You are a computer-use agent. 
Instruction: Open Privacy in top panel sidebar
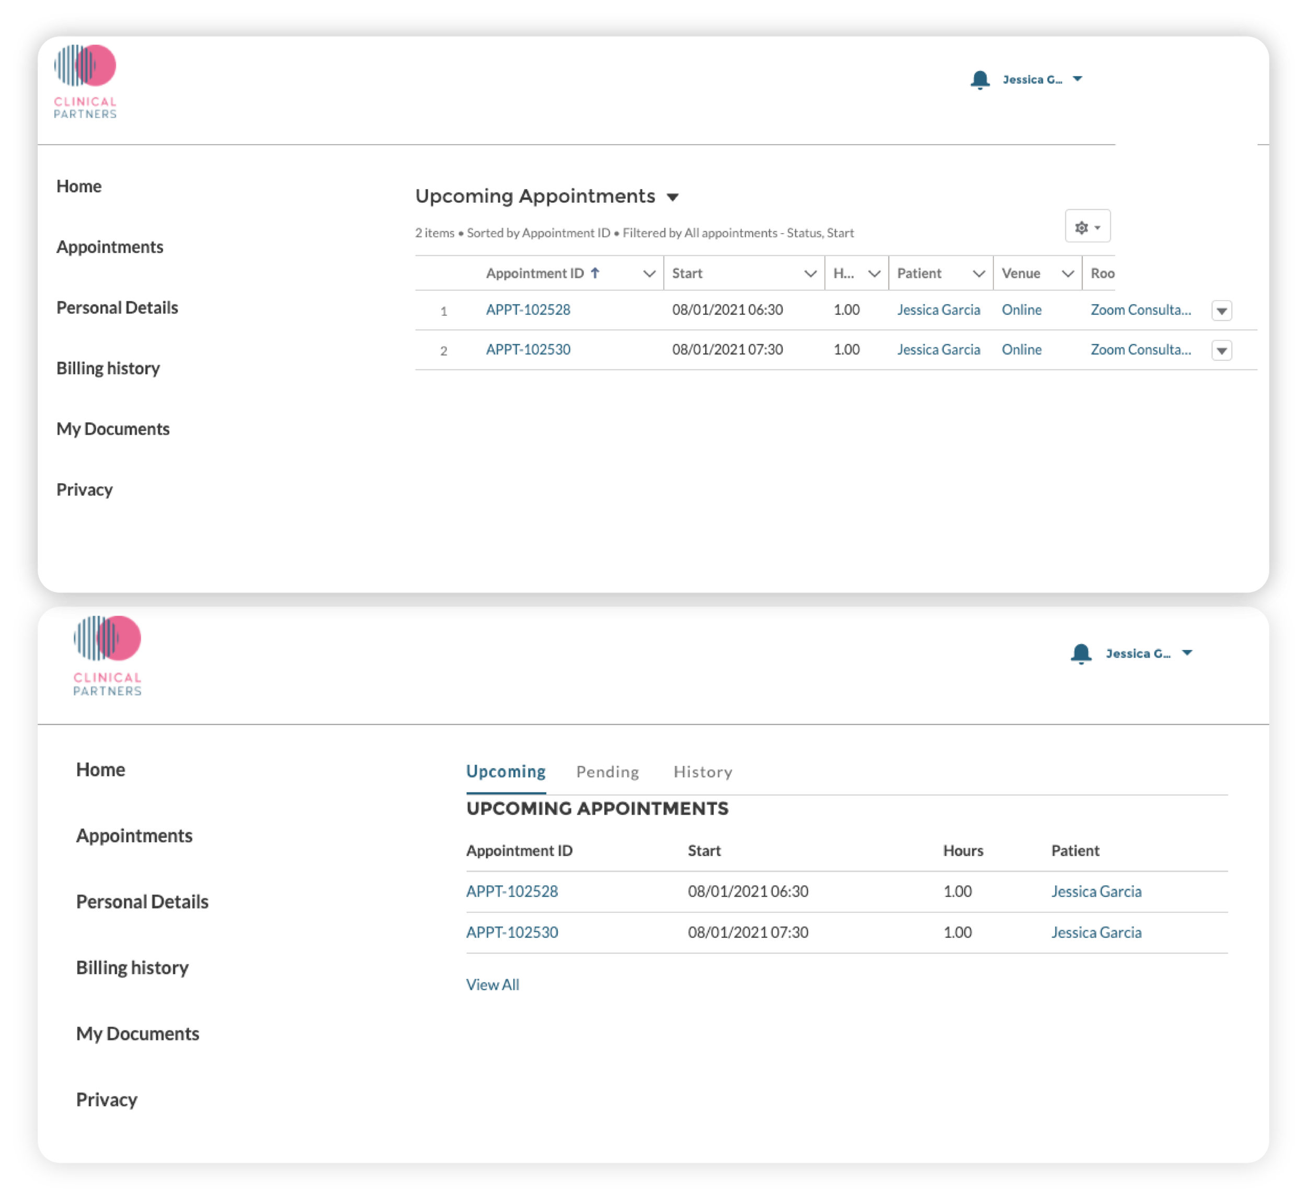[85, 490]
